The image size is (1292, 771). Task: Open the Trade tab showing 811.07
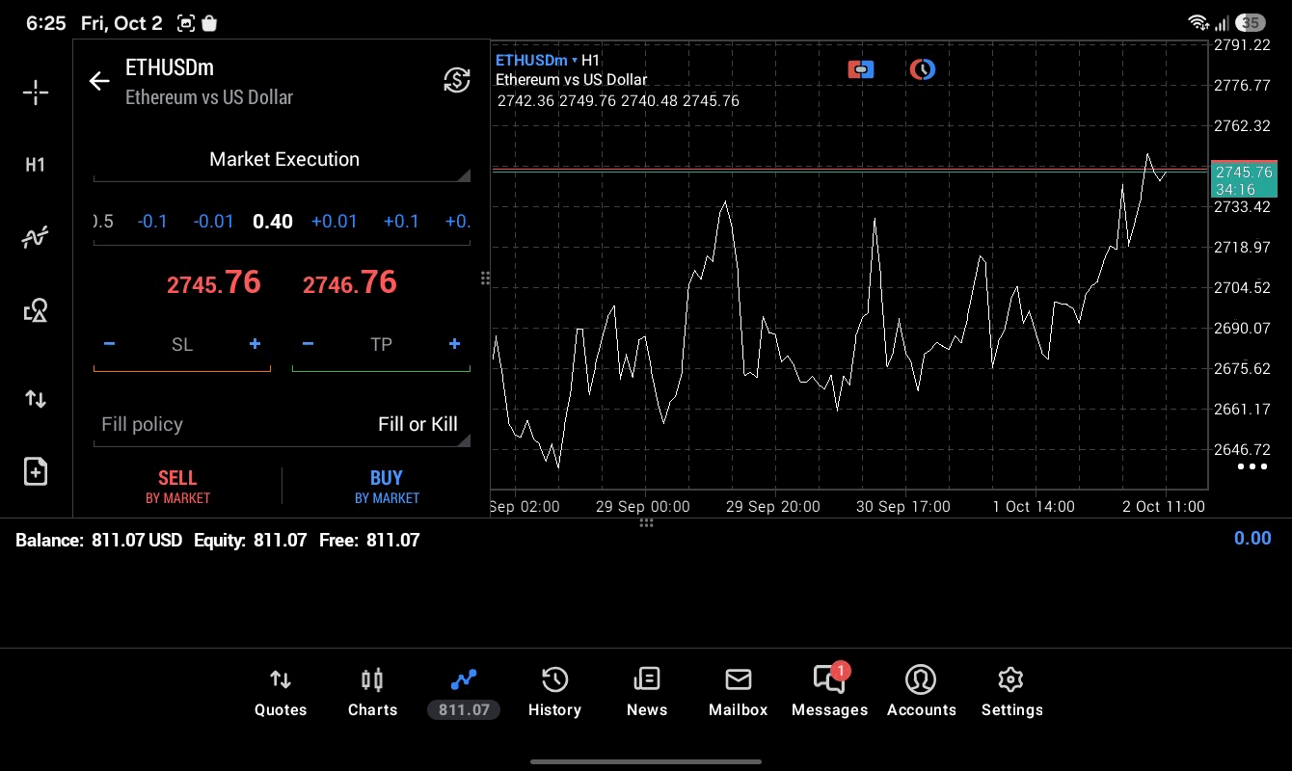tap(464, 693)
